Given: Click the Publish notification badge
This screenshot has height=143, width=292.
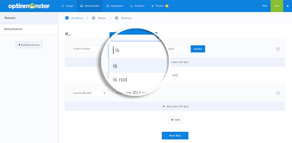Looking at the screenshot, I should (x=167, y=6).
